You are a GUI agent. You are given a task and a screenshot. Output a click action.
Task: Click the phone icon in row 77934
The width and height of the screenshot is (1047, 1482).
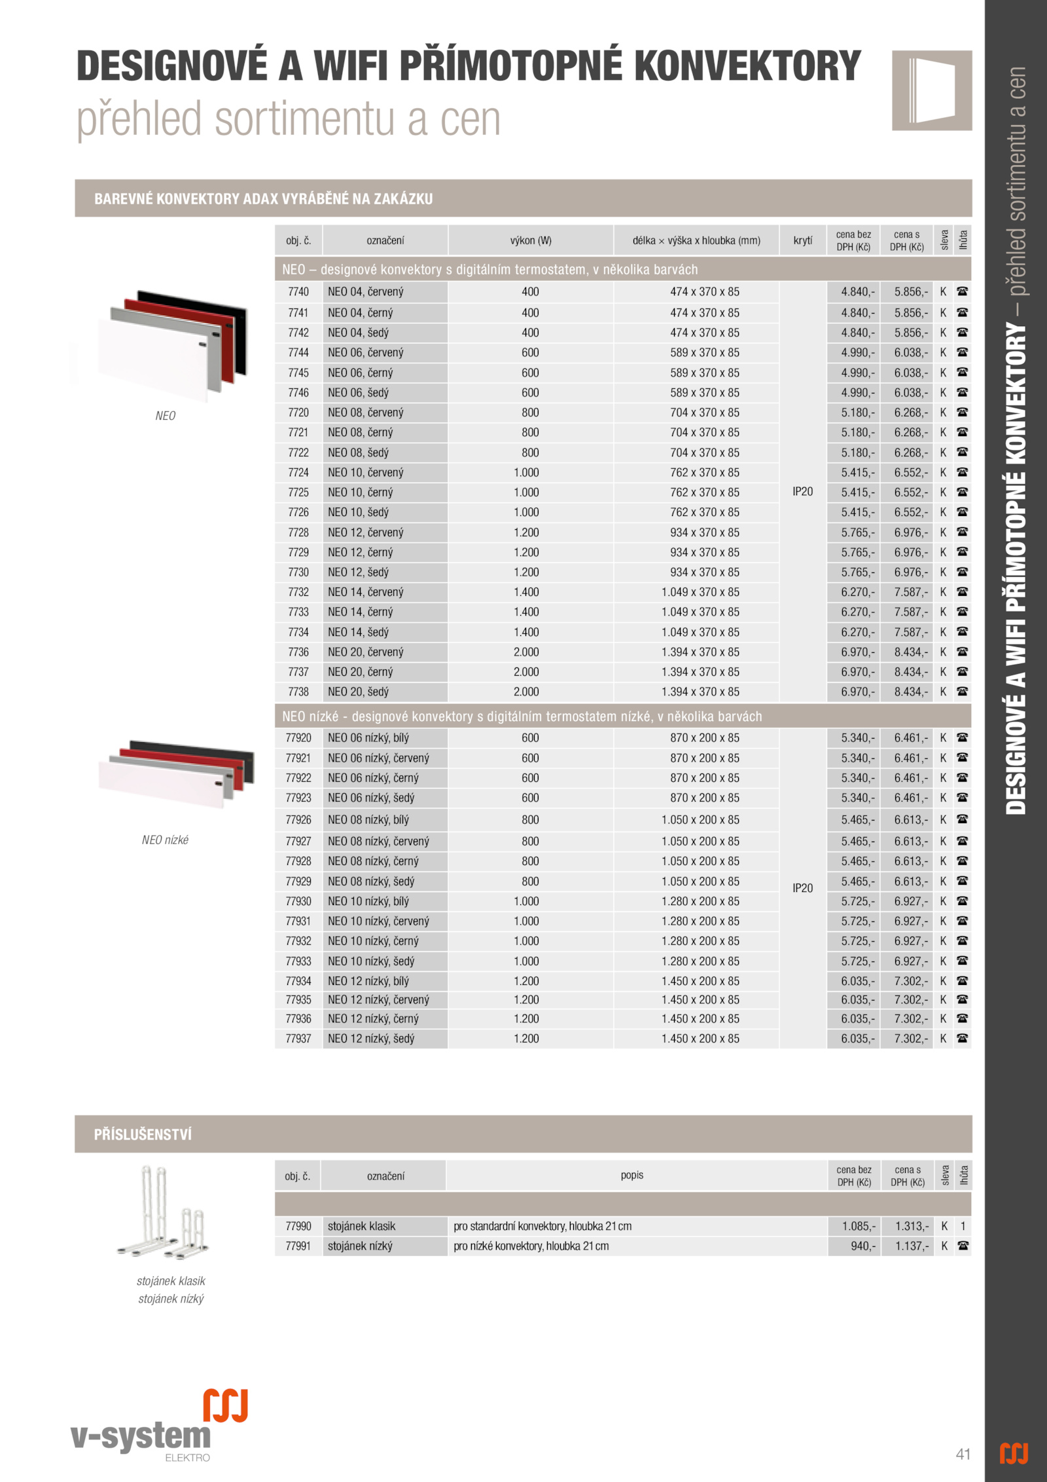pyautogui.click(x=963, y=981)
